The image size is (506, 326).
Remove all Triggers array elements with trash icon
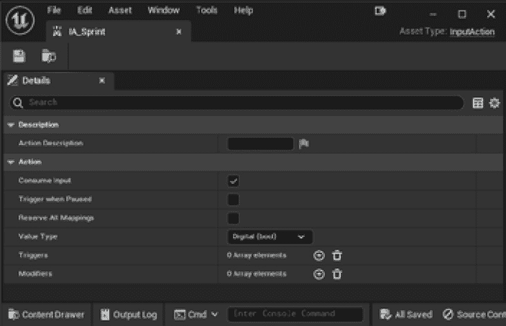pyautogui.click(x=337, y=256)
